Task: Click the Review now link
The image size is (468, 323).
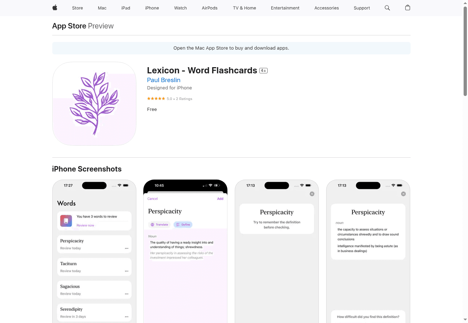Action: (85, 226)
